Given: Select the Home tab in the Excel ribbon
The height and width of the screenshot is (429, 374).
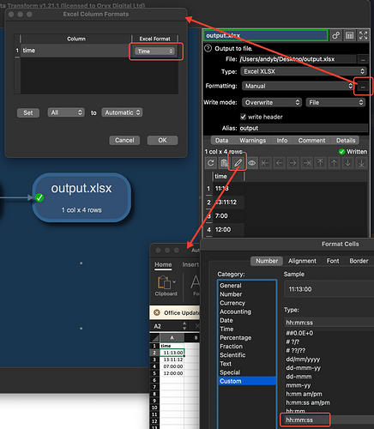Looking at the screenshot, I should point(163,264).
